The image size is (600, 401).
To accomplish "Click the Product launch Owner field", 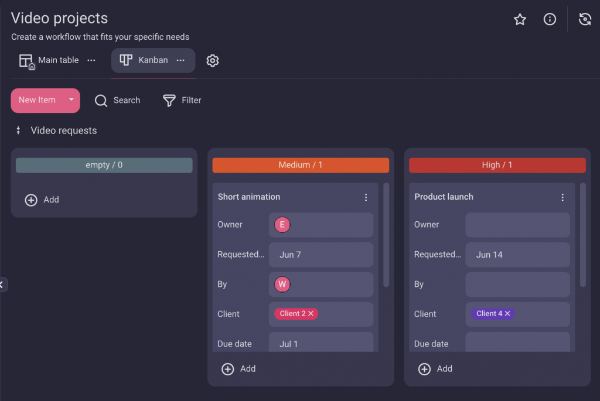I will point(517,225).
